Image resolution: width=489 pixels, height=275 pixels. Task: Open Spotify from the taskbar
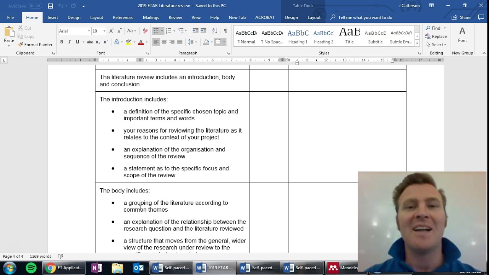[31, 268]
